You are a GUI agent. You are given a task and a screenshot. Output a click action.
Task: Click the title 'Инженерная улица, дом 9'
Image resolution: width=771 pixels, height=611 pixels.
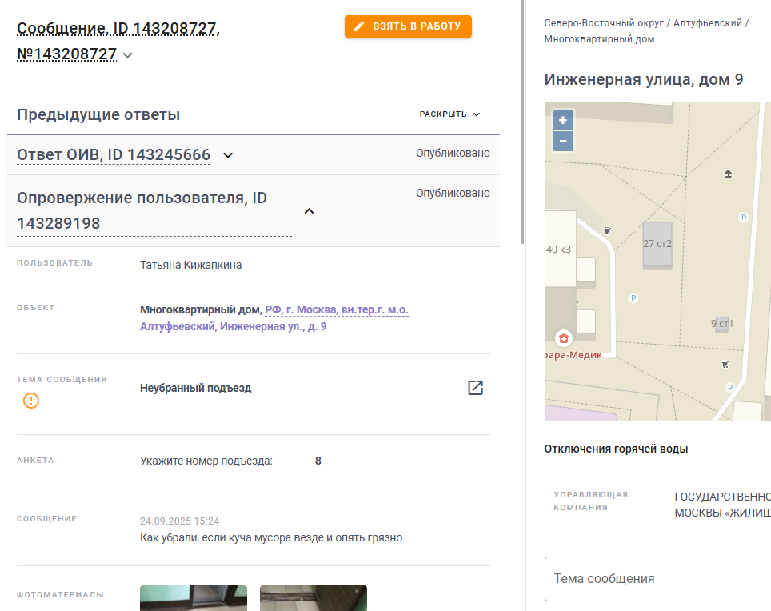[644, 80]
